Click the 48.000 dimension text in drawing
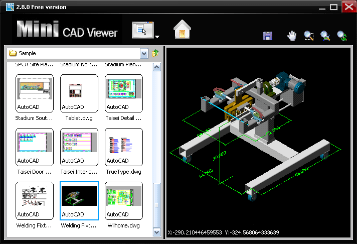 pos(301,172)
